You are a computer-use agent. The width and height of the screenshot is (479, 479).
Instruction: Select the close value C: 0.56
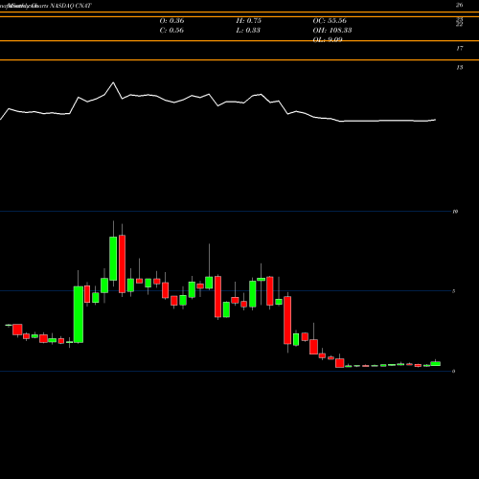(171, 31)
